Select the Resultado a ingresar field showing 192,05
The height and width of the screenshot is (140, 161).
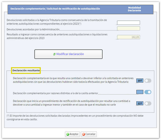129,37
